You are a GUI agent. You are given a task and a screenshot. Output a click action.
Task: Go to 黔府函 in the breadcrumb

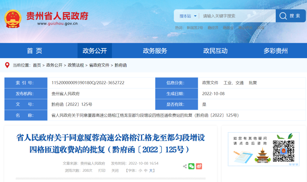121,65
